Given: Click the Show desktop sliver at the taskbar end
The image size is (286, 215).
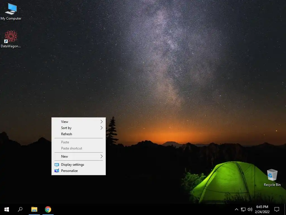Looking at the screenshot, I should click(285, 209).
